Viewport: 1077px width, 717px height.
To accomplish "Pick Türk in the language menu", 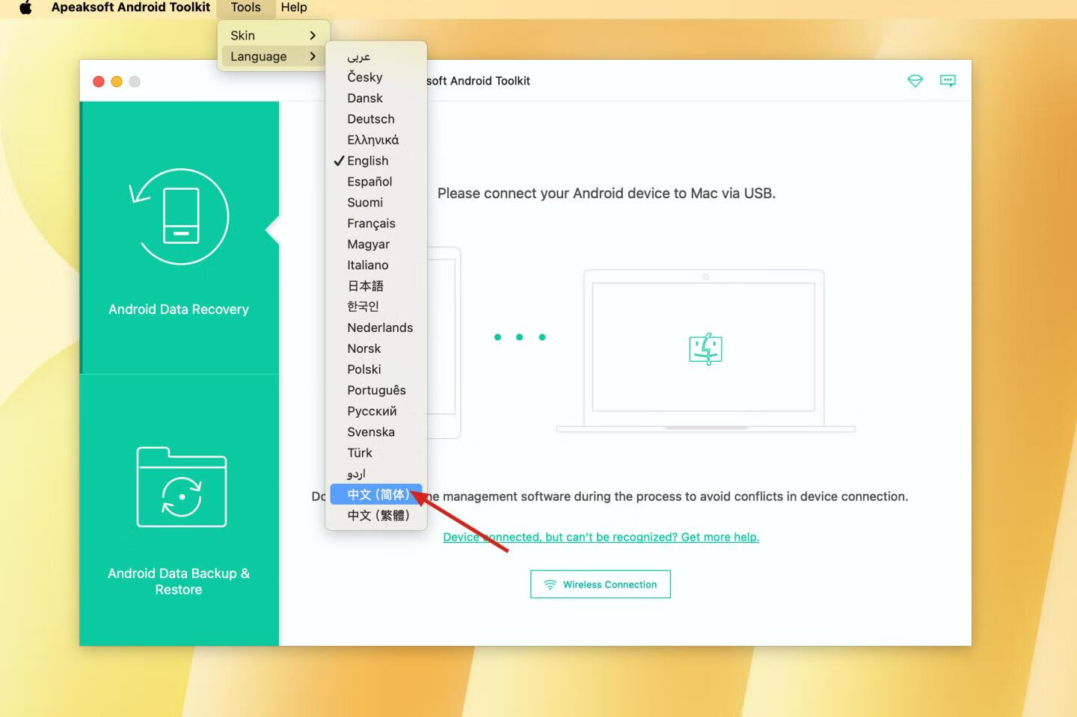I will 376,453.
